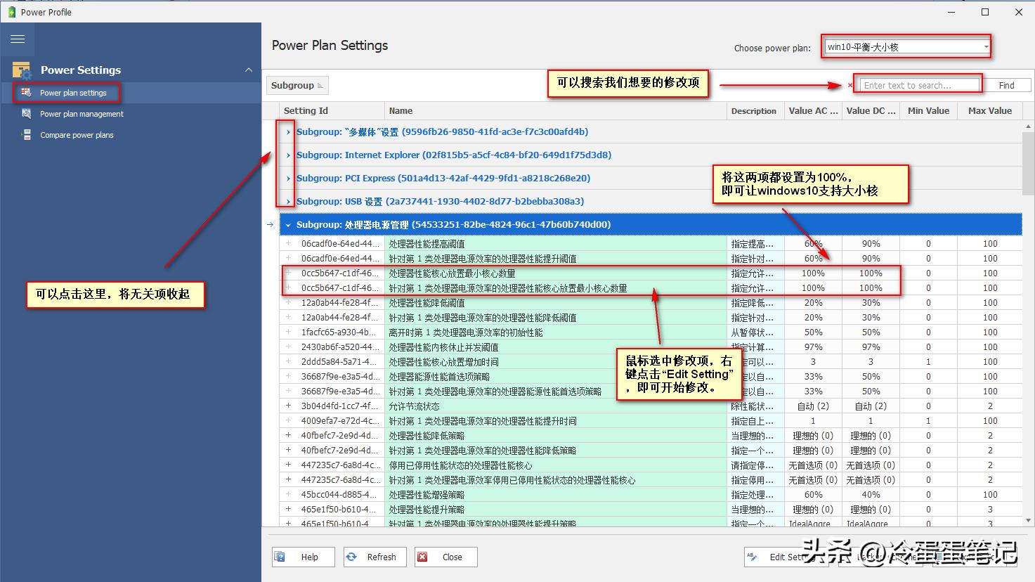
Task: Click the Power plan management magnifier icon
Action: point(26,114)
